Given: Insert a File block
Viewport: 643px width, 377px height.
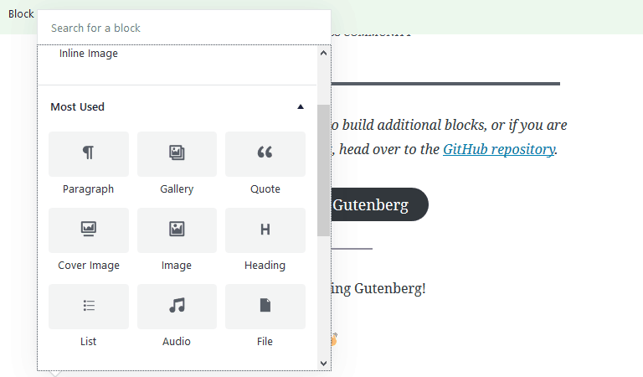Looking at the screenshot, I should [265, 318].
